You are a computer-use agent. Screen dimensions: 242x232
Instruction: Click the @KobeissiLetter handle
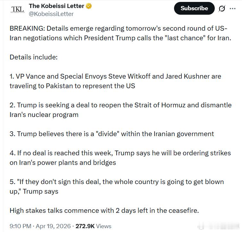tap(51, 14)
